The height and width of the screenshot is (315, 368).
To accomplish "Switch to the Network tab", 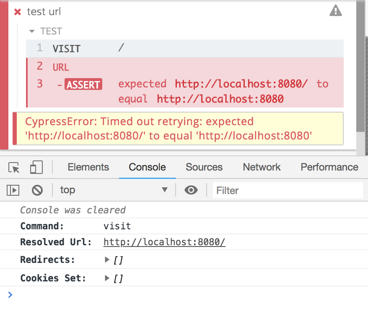I will click(262, 167).
